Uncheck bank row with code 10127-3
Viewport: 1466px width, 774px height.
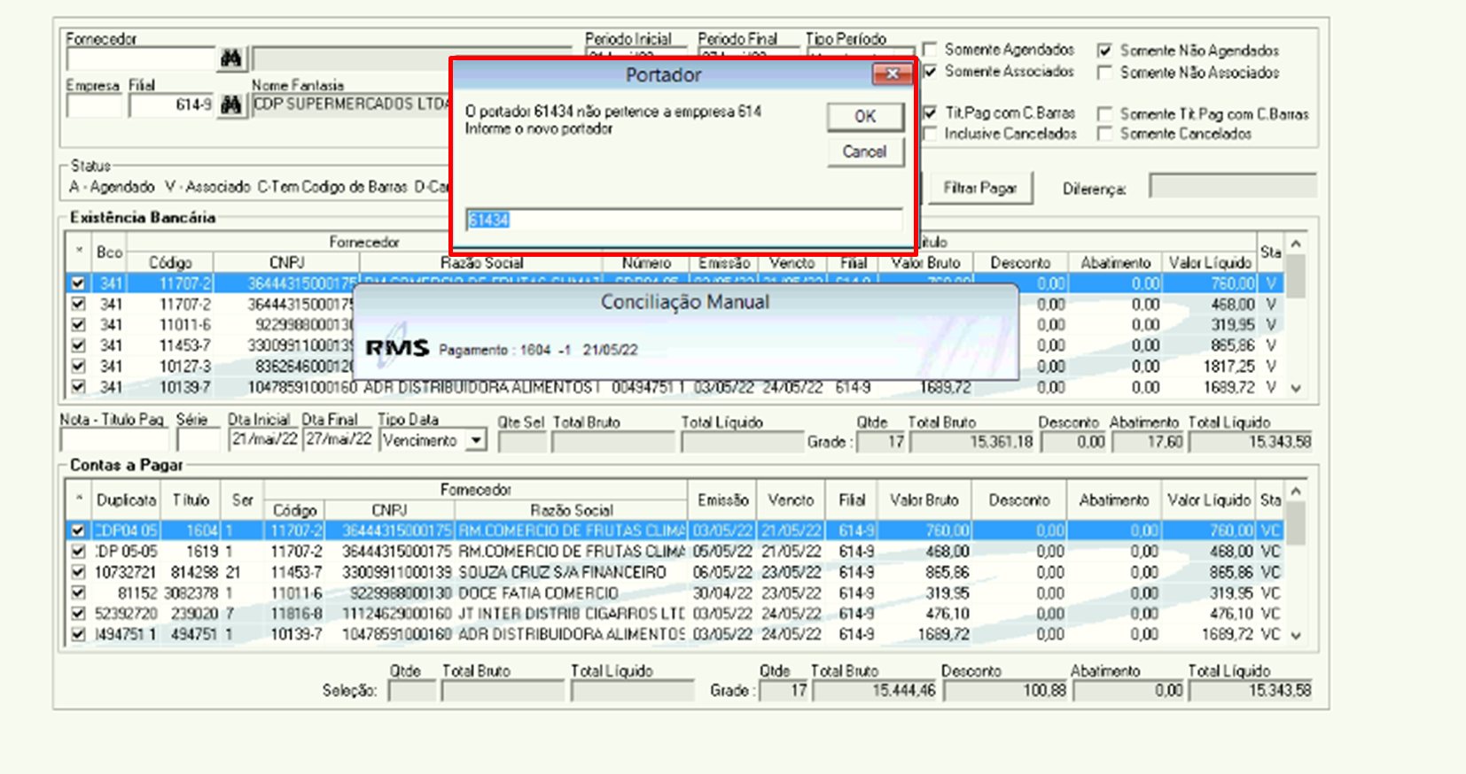click(x=78, y=366)
